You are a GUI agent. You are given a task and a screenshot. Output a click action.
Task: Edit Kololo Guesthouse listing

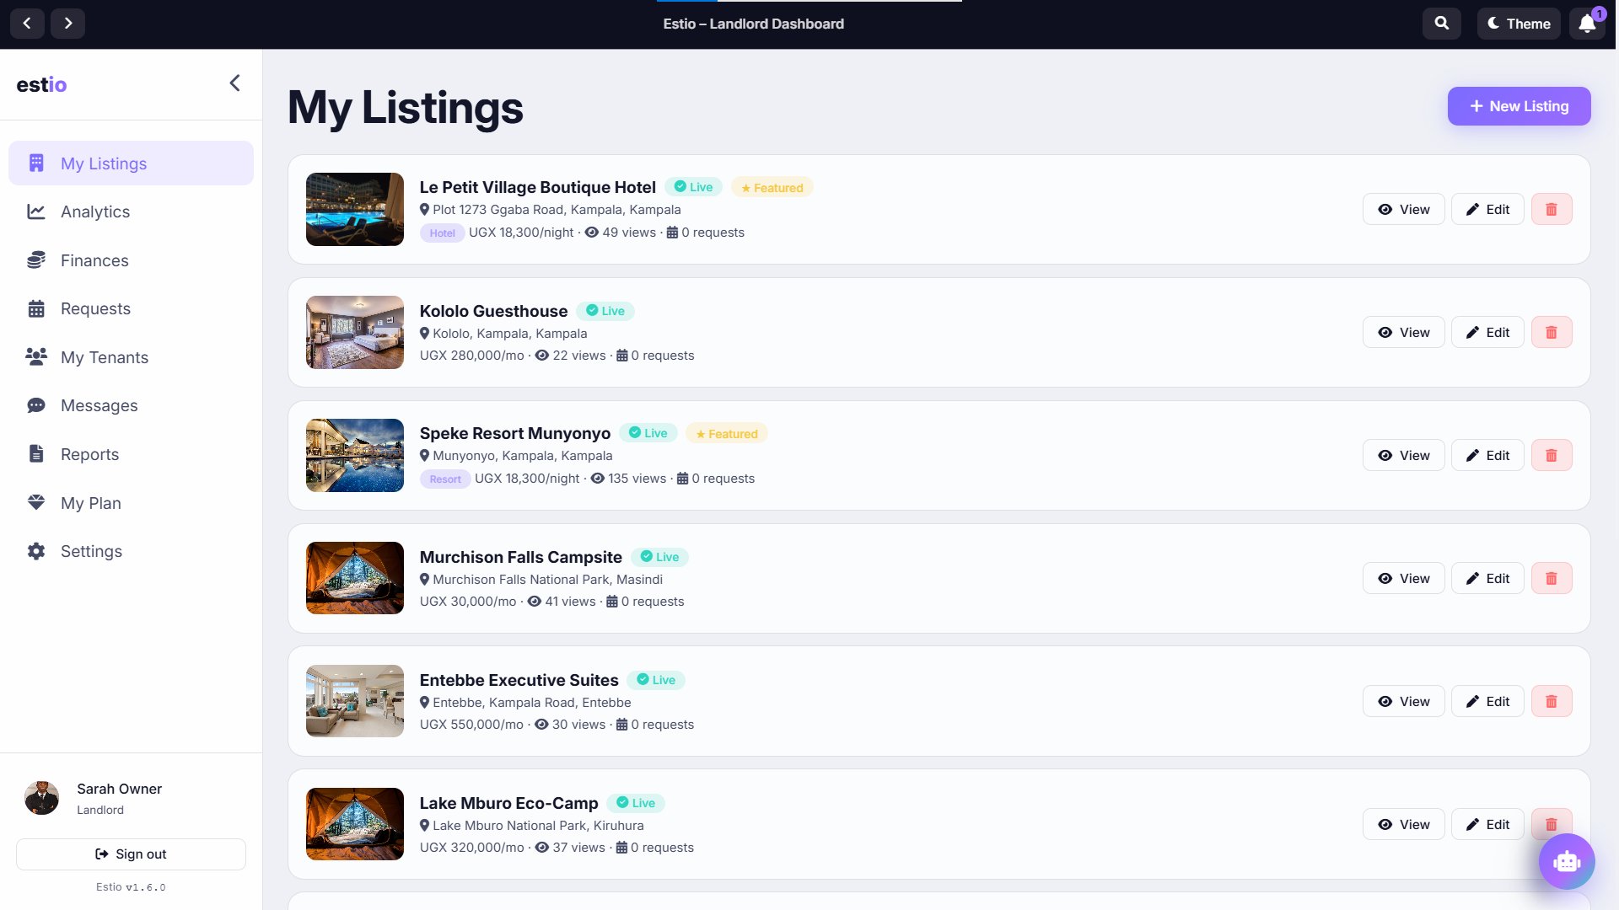1487,333
